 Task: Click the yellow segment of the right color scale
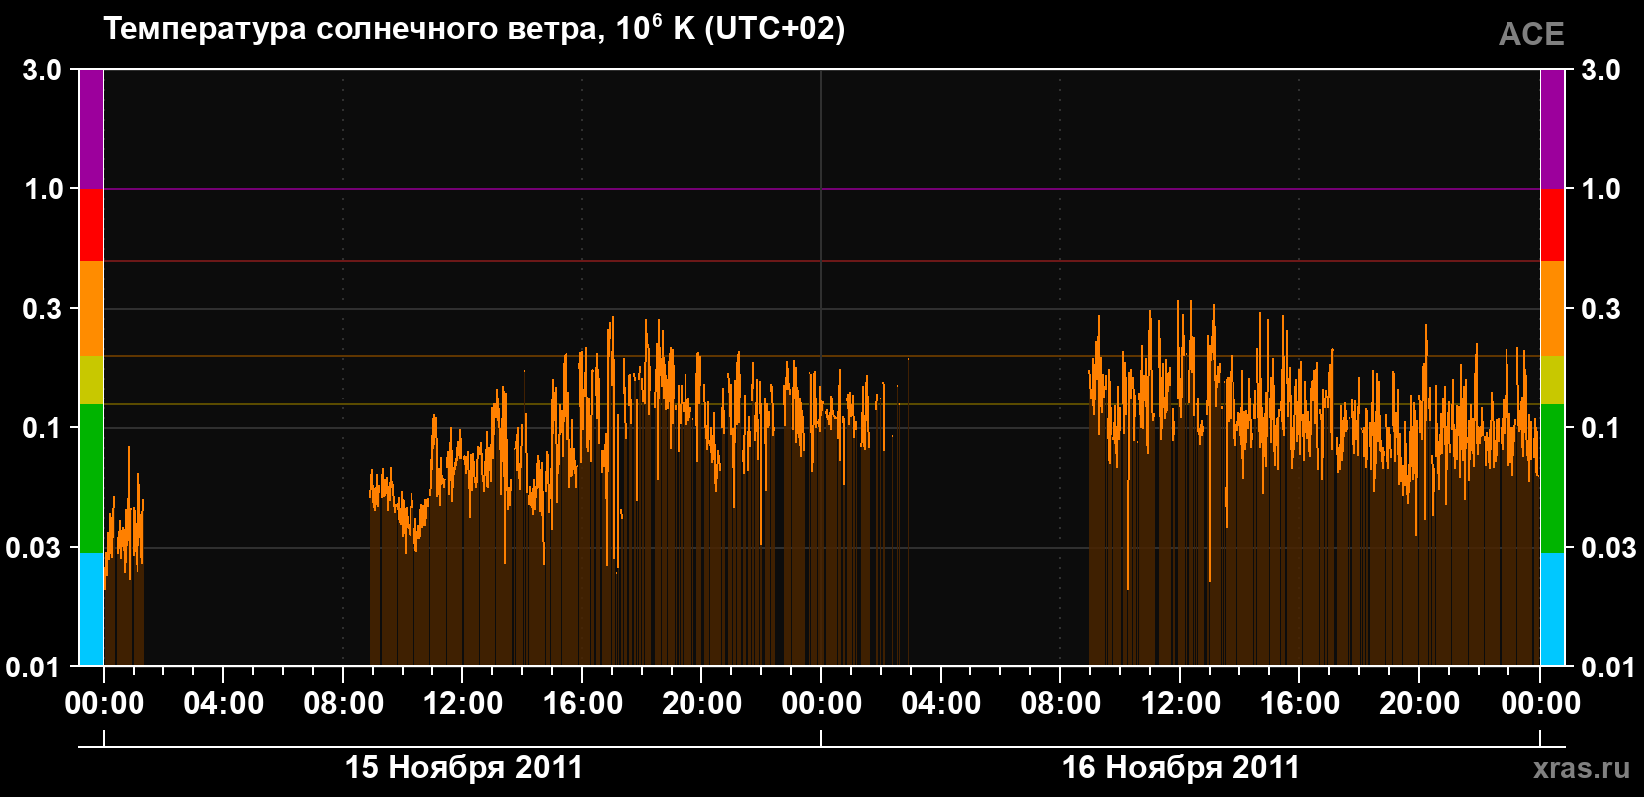point(1553,381)
